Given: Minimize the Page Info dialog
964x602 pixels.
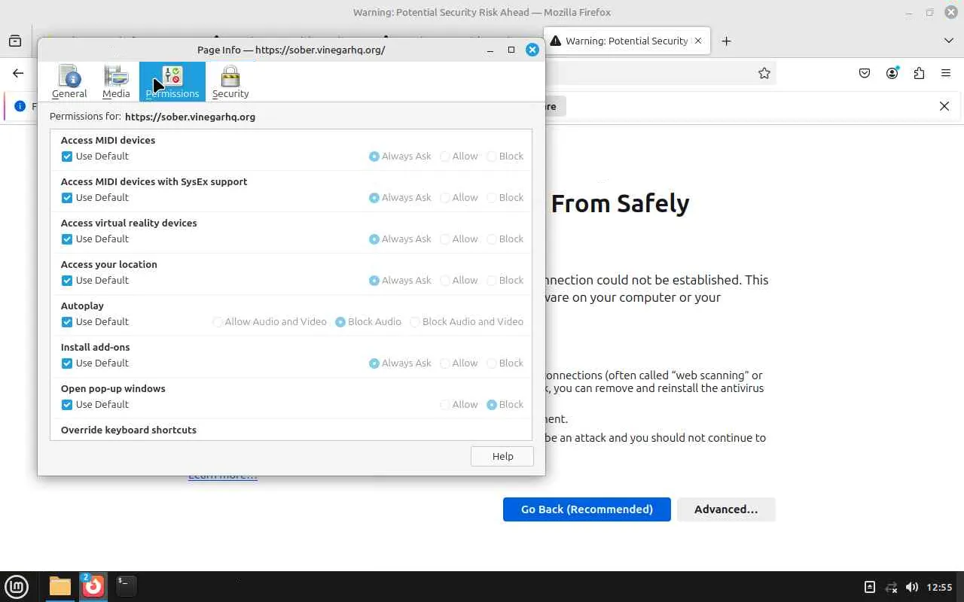Looking at the screenshot, I should (490, 50).
